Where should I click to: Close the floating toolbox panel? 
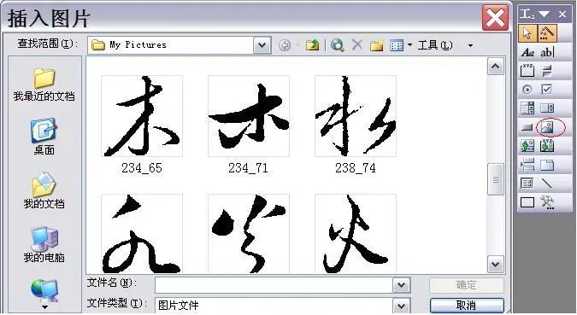562,15
